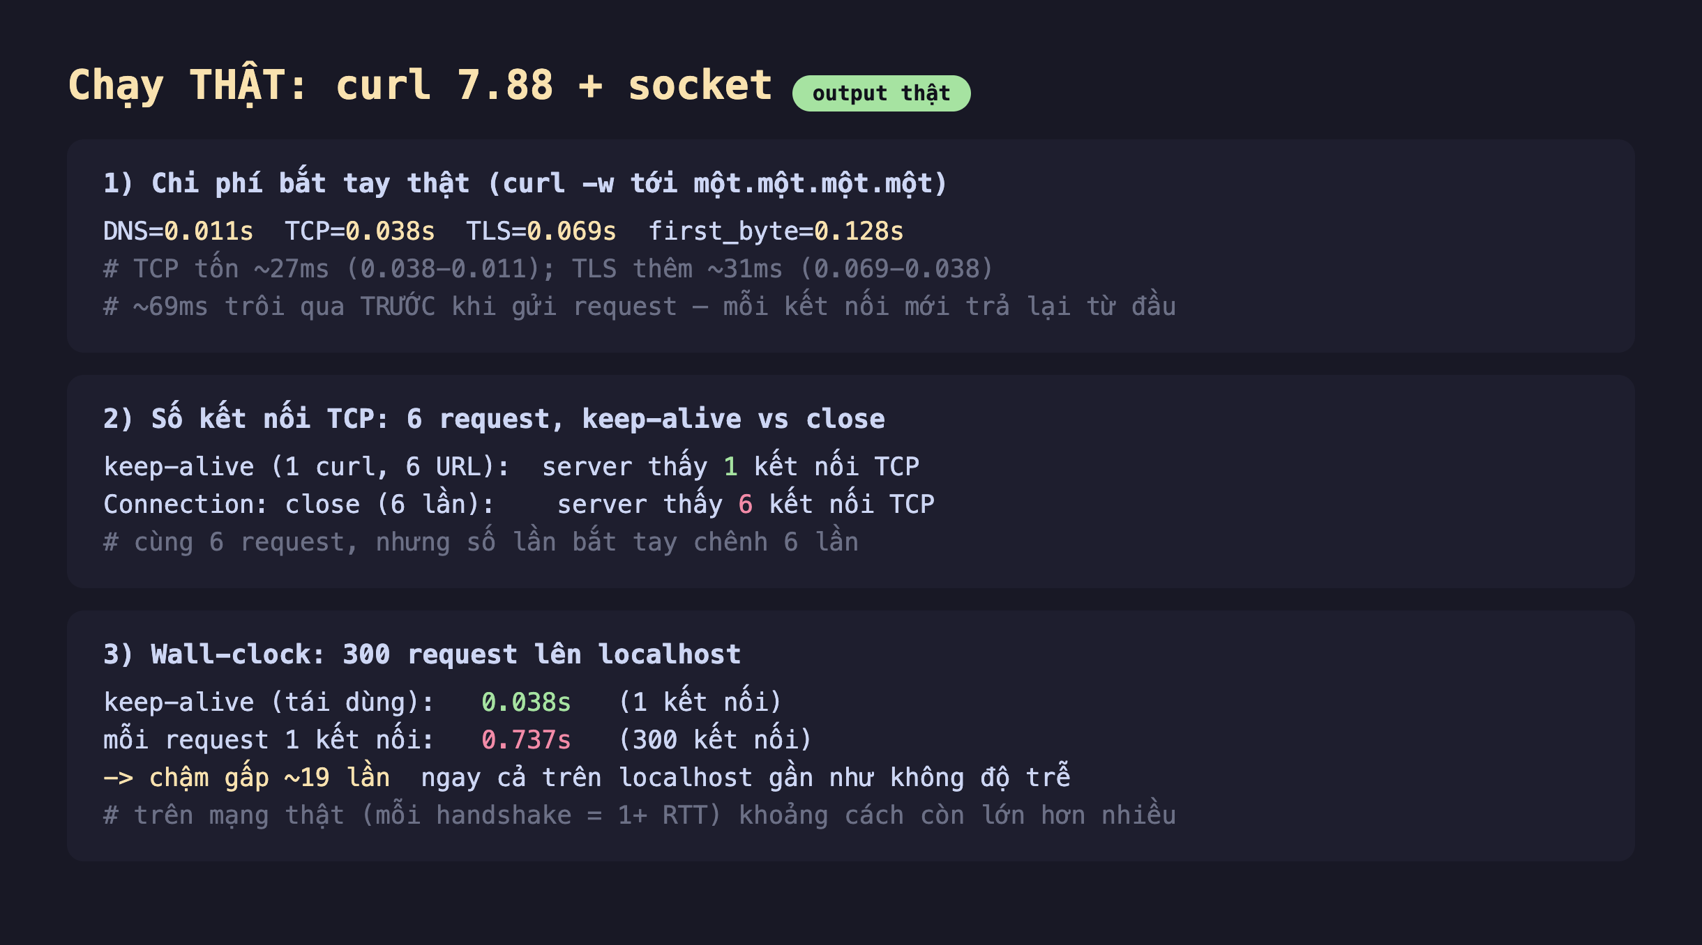Click heading '3) Wall-clock: 300 request lên localhost'
This screenshot has height=945, width=1702.
pos(422,655)
